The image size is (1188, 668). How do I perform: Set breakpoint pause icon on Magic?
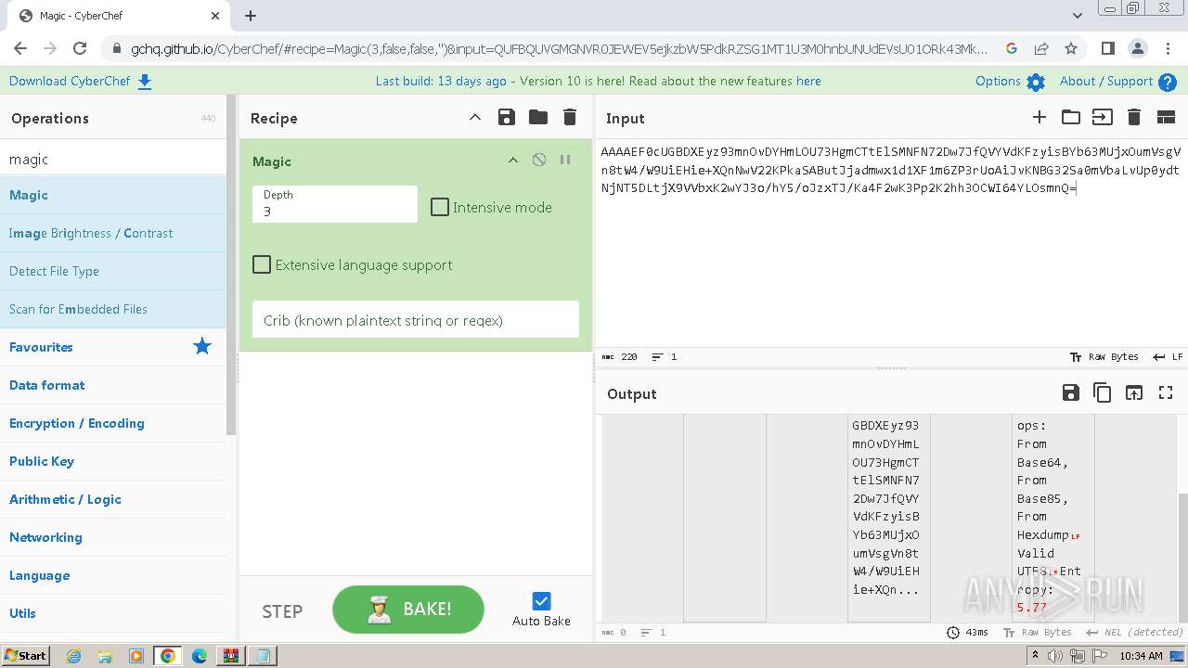point(565,160)
